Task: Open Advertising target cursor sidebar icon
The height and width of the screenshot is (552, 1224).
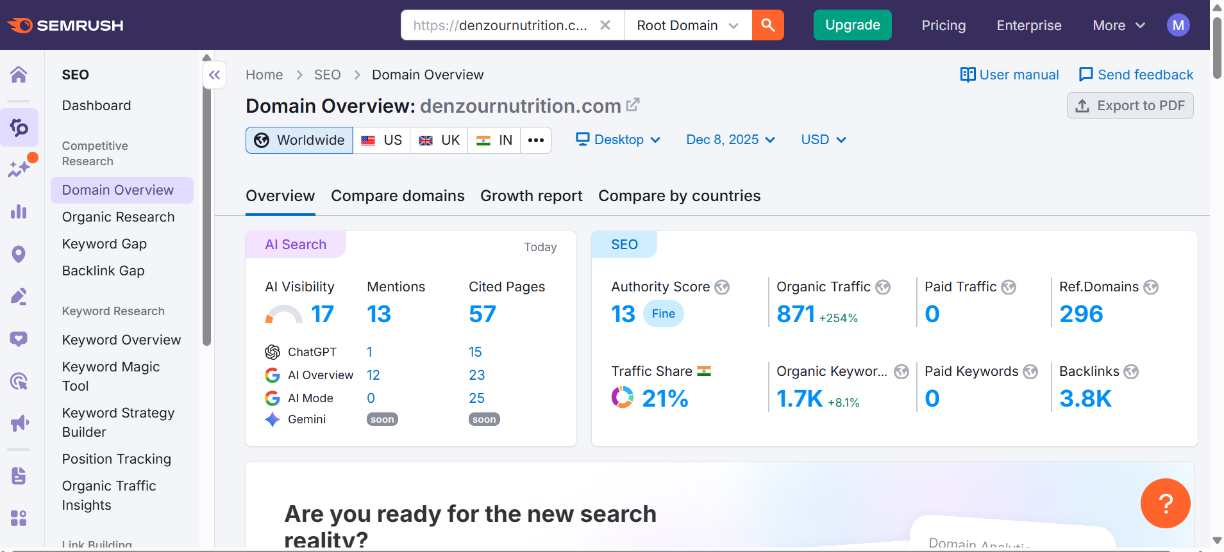Action: pyautogui.click(x=19, y=381)
